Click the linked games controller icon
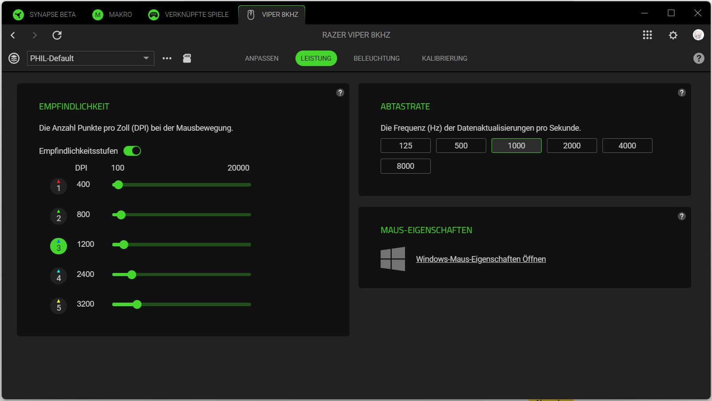This screenshot has width=712, height=401. (153, 15)
